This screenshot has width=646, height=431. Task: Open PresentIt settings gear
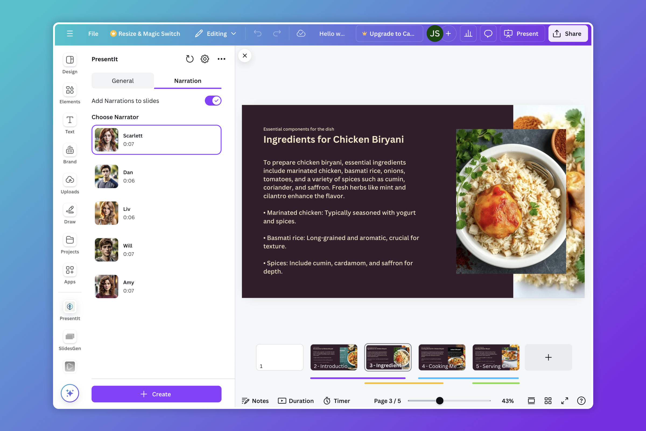[205, 59]
